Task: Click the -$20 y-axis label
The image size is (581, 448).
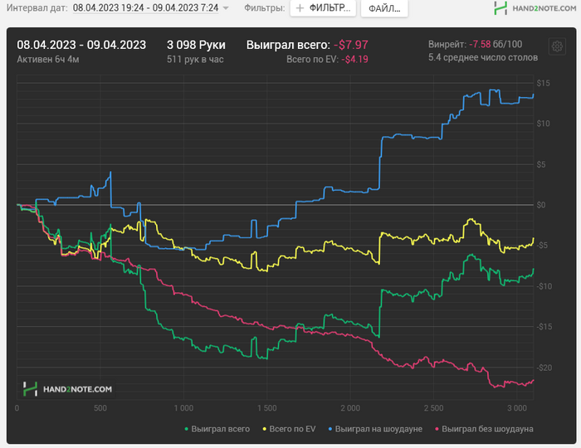Action: (544, 368)
